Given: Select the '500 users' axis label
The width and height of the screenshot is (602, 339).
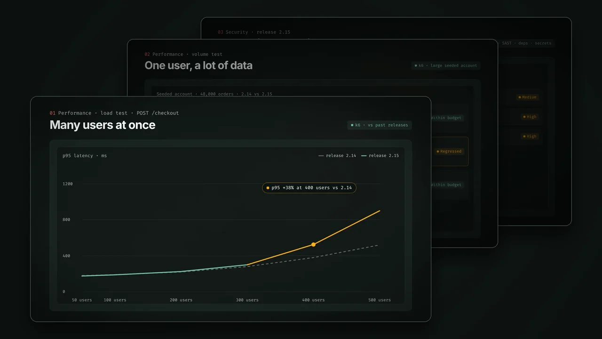Looking at the screenshot, I should 380,300.
